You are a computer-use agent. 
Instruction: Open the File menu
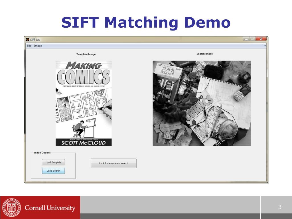coord(29,46)
